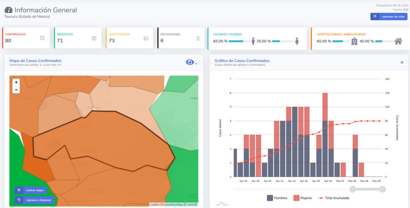
Task: Click the right handle of date range slider
Action: [x=382, y=189]
